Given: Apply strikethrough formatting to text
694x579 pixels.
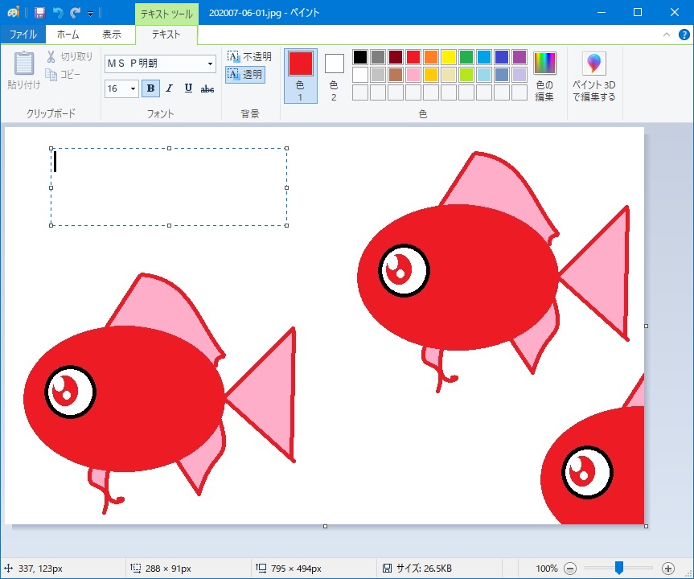Looking at the screenshot, I should pyautogui.click(x=207, y=88).
